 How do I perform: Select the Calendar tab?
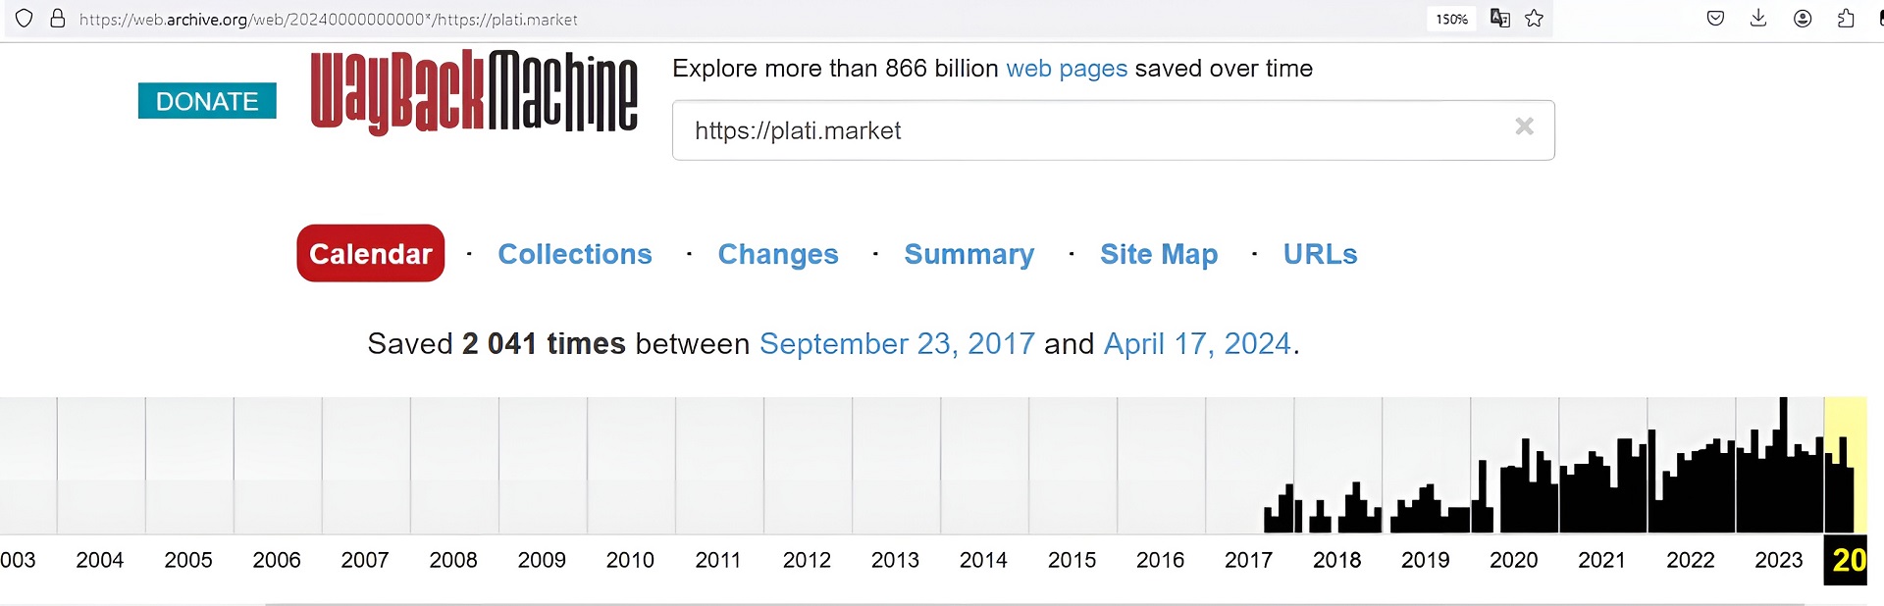click(371, 254)
